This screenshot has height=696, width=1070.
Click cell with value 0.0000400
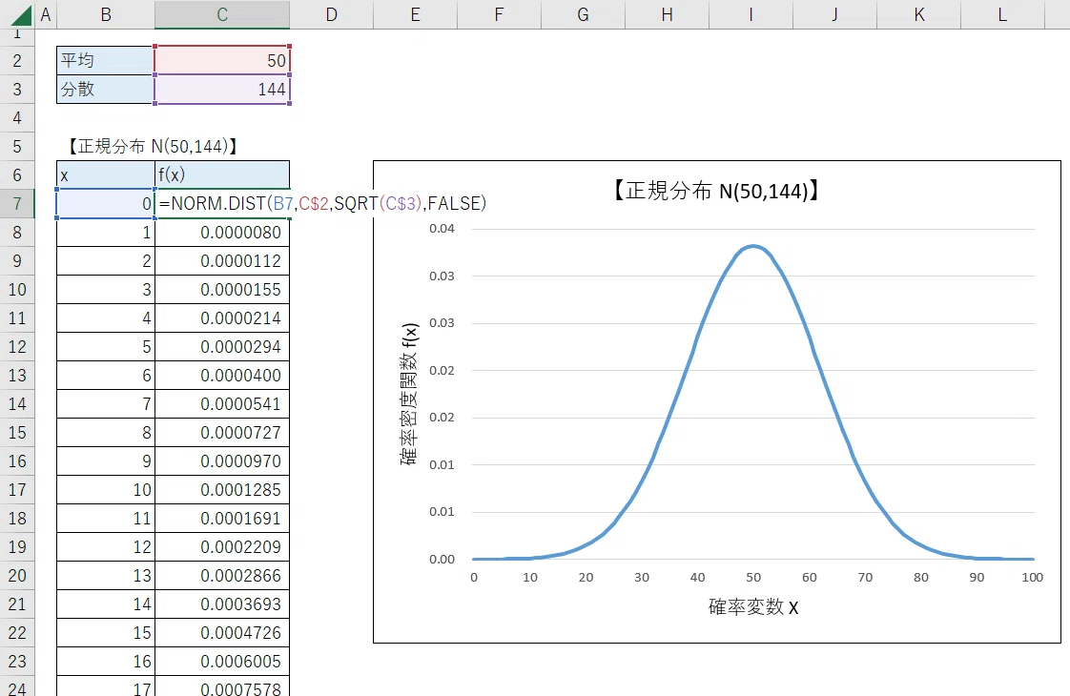[222, 376]
